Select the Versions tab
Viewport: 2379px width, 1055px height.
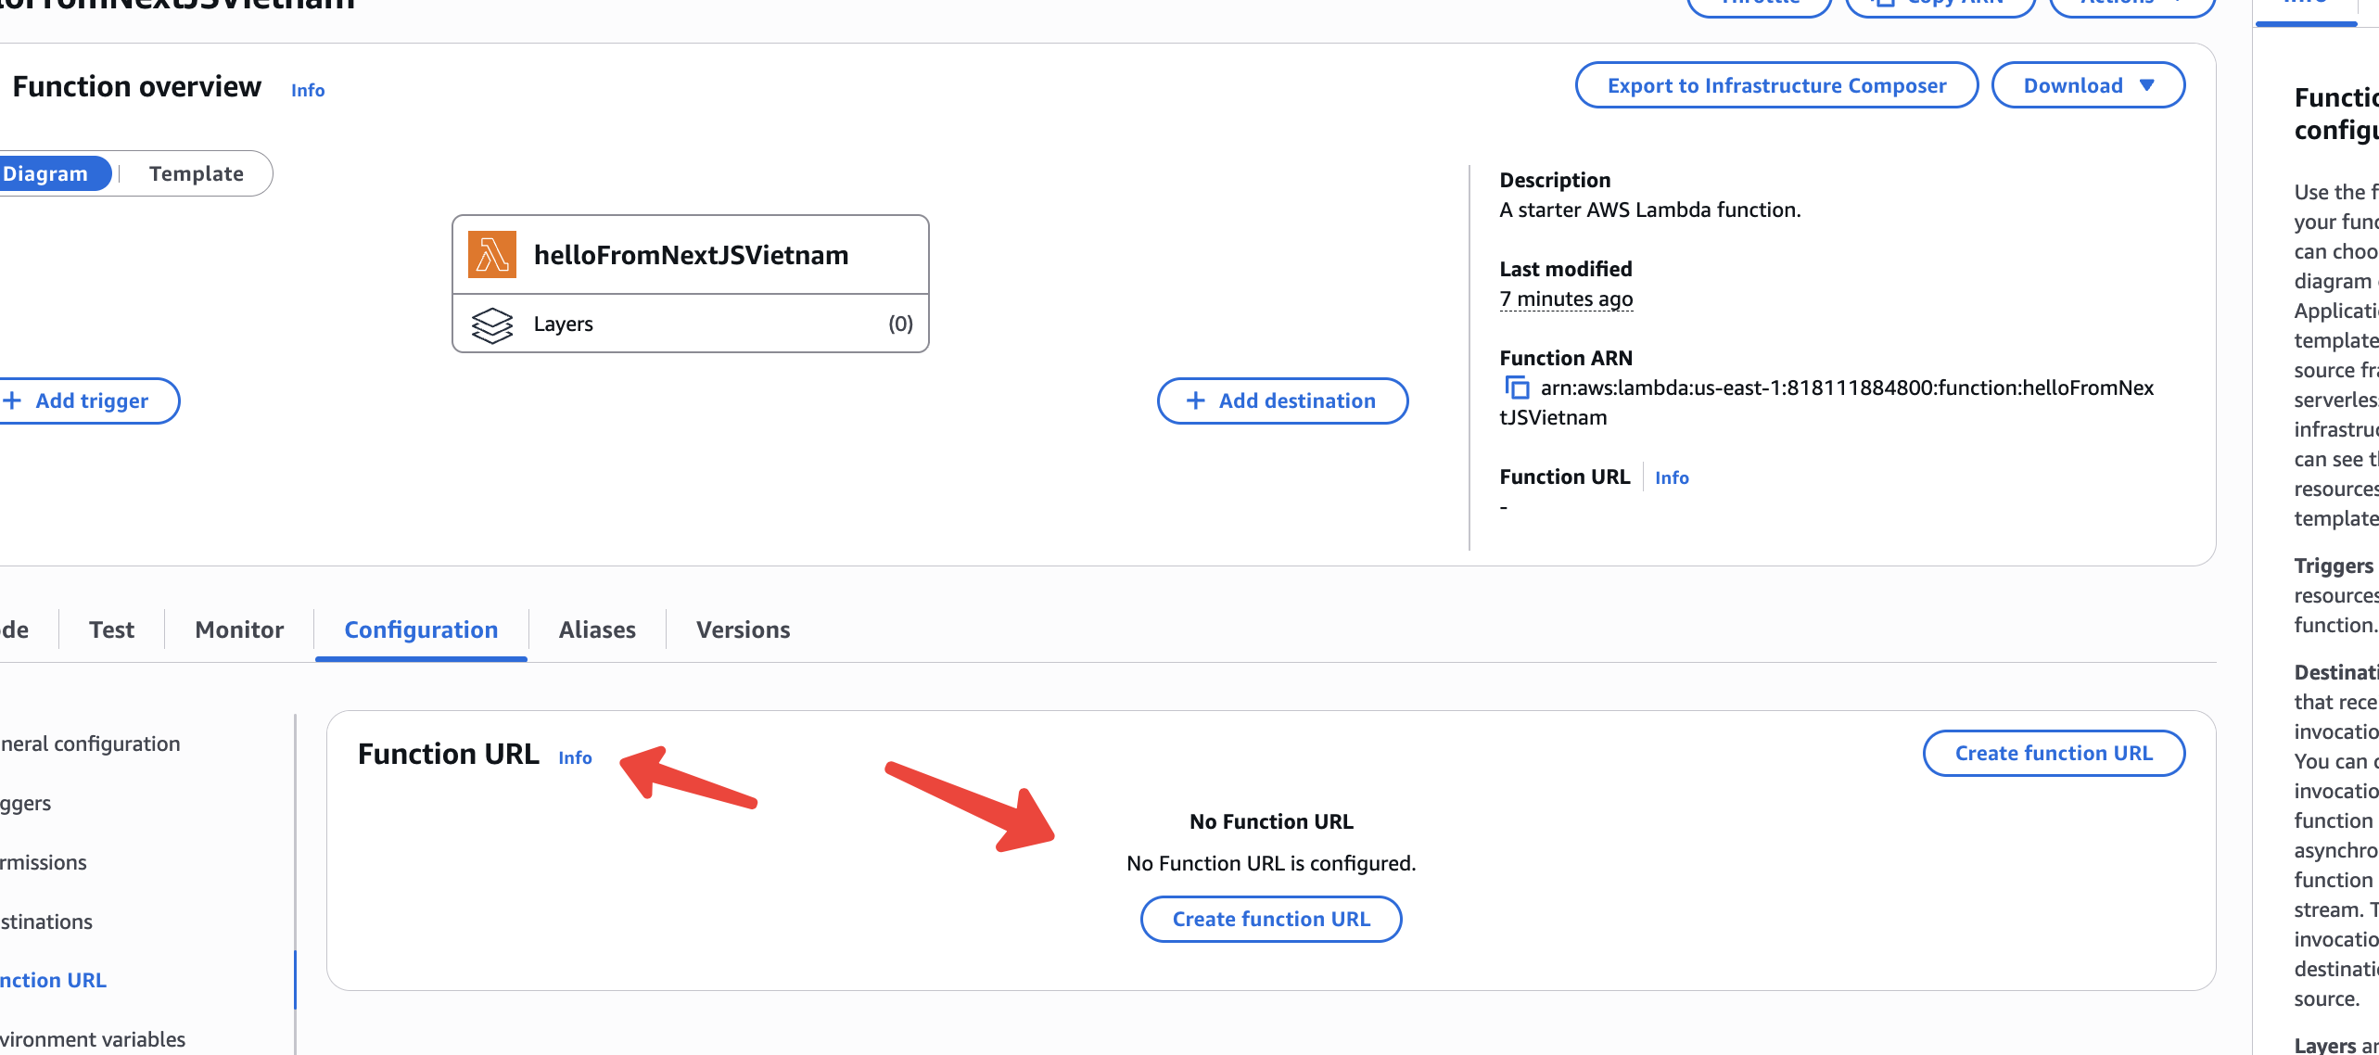pos(743,630)
